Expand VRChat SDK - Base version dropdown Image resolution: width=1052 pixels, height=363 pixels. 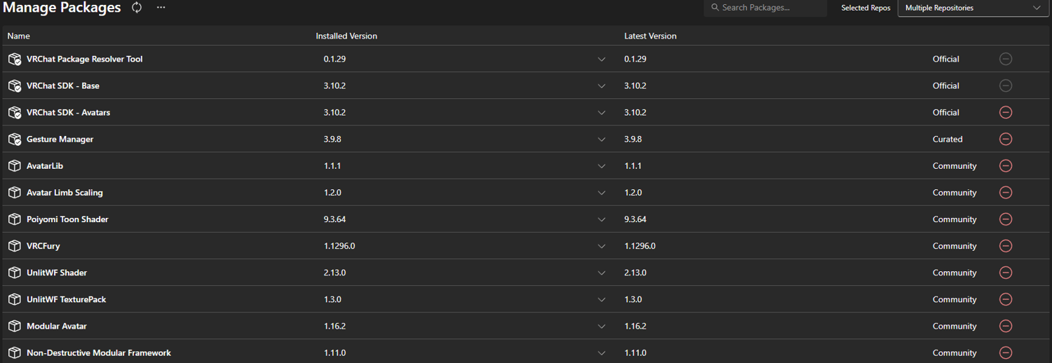pyautogui.click(x=601, y=86)
